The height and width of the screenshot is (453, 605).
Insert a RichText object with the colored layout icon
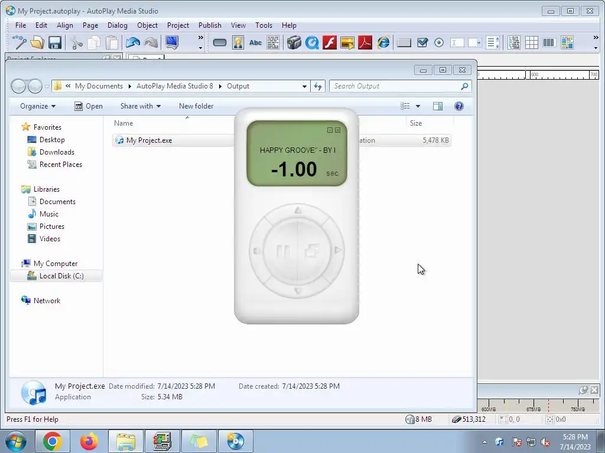(567, 42)
